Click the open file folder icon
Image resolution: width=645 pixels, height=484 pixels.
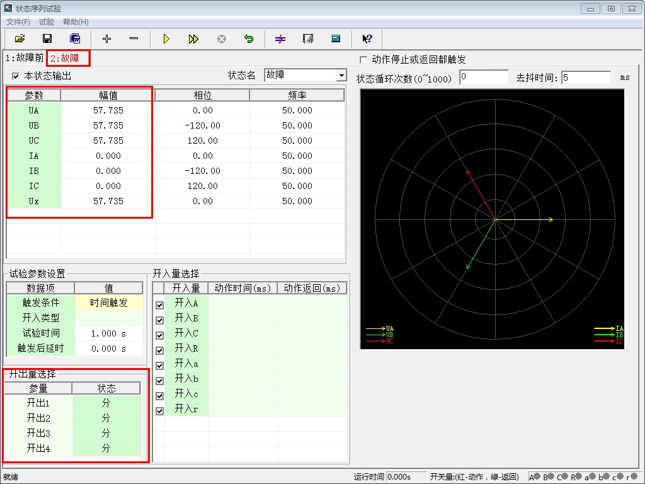click(x=20, y=39)
